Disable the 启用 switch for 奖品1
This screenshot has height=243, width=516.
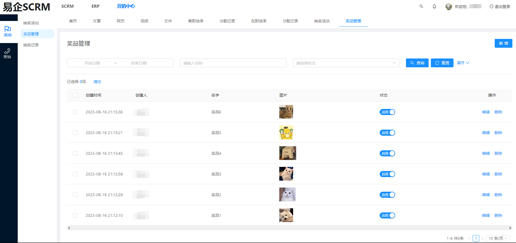pyautogui.click(x=387, y=215)
